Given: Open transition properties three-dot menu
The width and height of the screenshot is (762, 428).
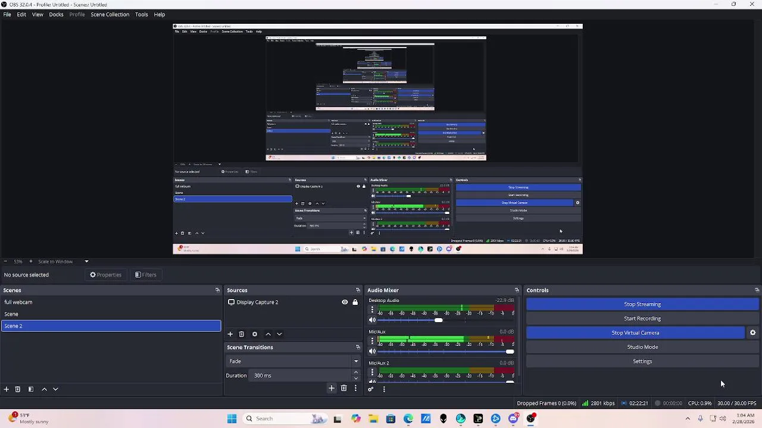Looking at the screenshot, I should pos(355,388).
